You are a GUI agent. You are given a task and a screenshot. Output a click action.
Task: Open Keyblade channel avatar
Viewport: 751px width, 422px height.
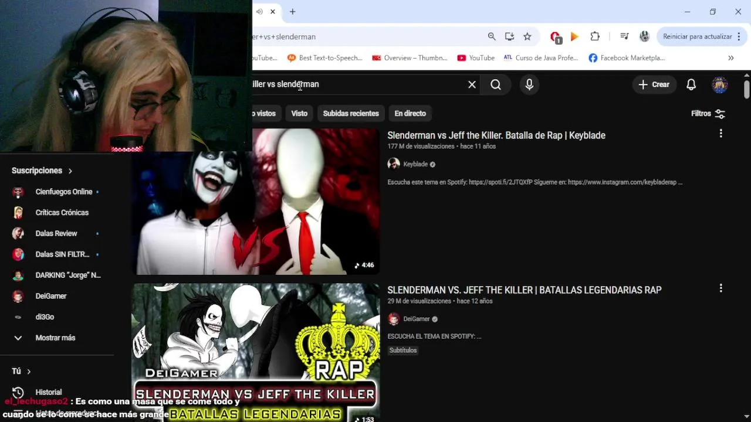pos(394,164)
